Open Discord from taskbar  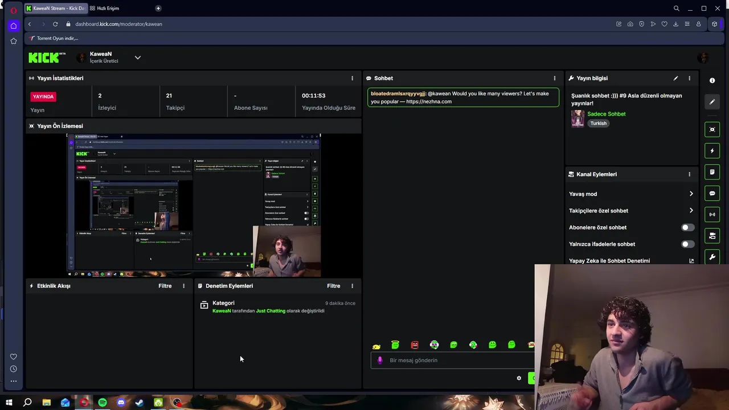121,403
